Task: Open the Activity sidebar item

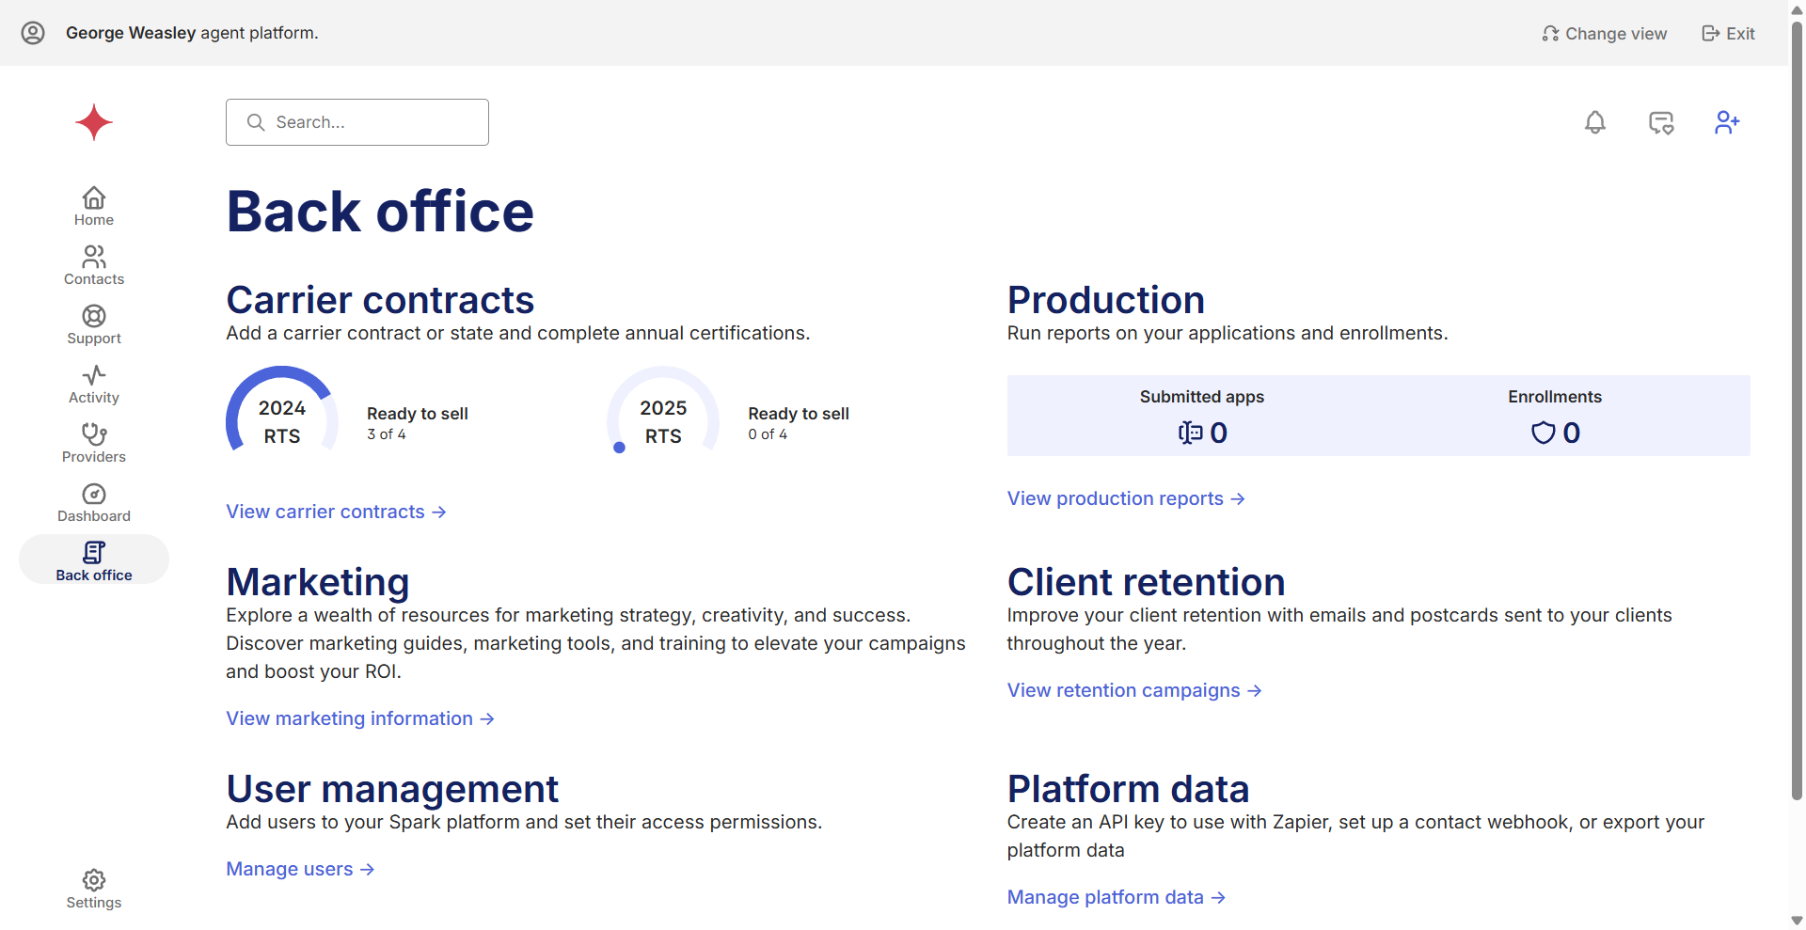Action: (x=94, y=384)
